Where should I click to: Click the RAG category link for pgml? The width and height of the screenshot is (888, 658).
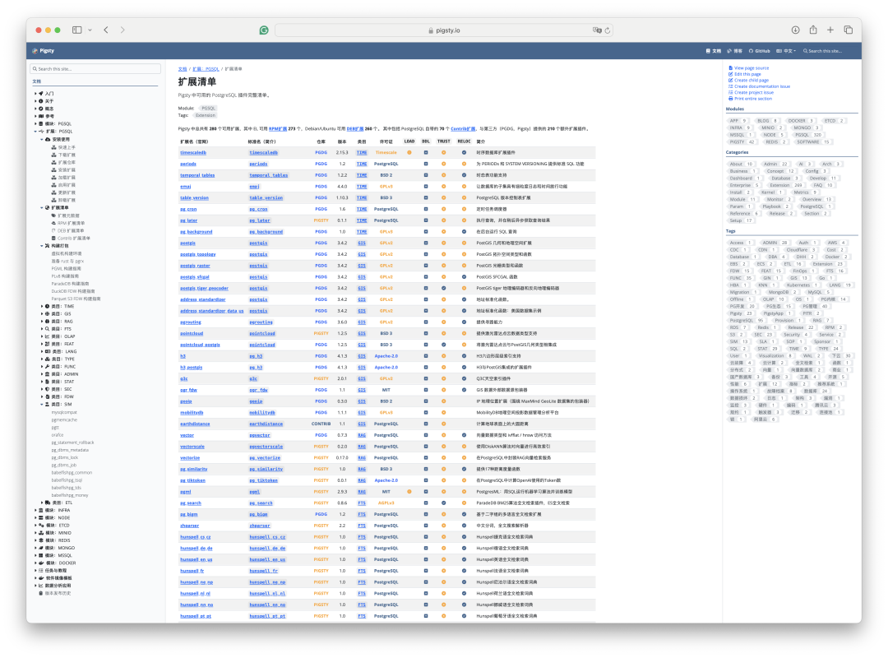361,492
